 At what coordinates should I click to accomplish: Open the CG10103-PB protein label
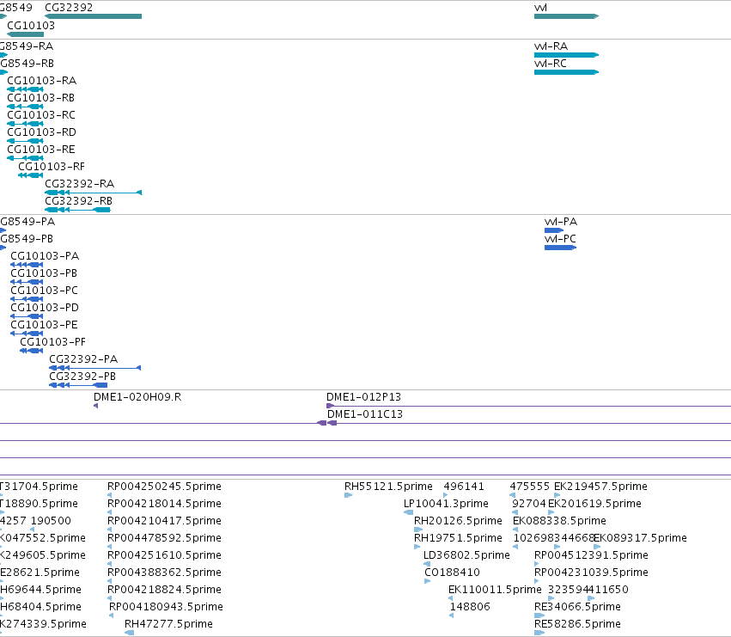[x=44, y=273]
